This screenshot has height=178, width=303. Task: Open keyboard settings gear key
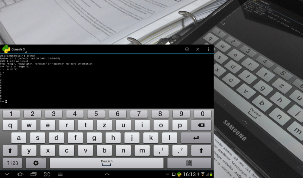[x=36, y=163]
